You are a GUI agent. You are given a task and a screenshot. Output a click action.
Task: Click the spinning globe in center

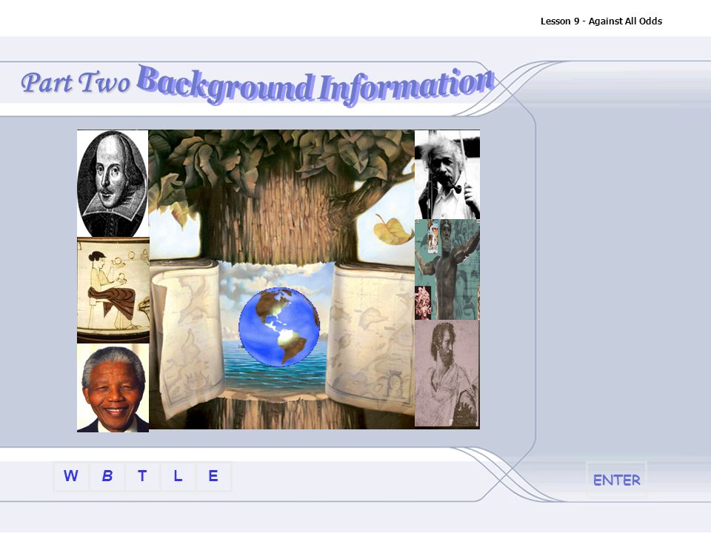coord(279,326)
